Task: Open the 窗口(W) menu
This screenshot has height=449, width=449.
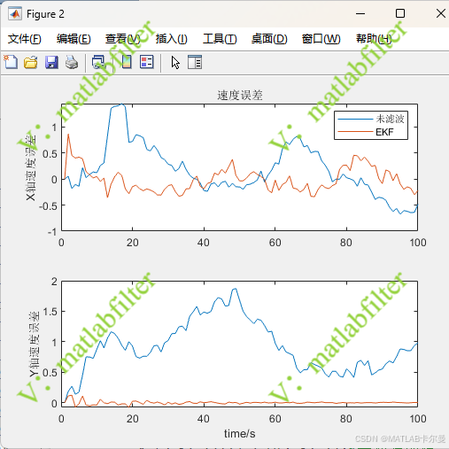Action: (x=321, y=39)
